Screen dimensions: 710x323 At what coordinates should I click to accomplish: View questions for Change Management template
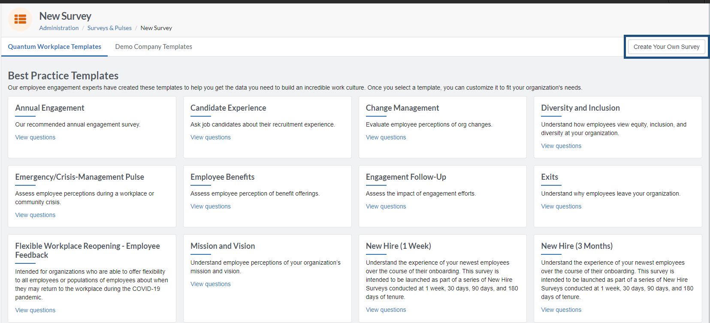coord(386,137)
